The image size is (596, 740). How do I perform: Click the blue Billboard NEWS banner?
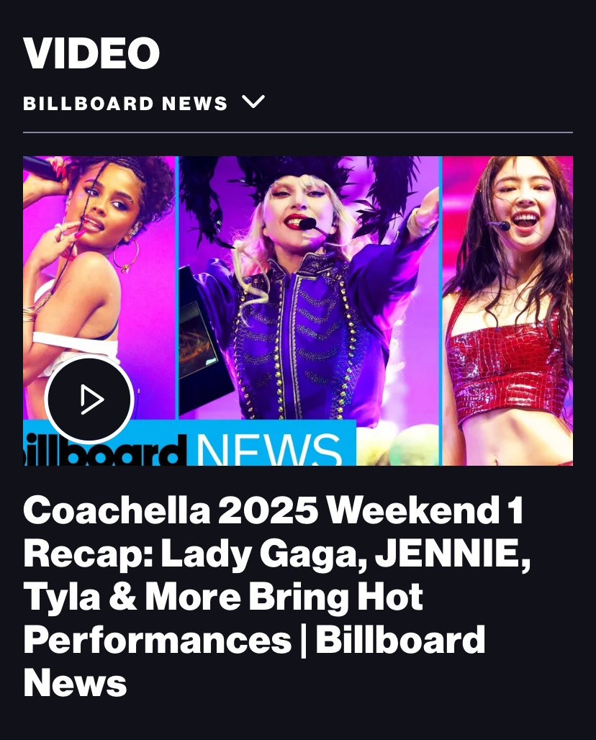[190, 443]
